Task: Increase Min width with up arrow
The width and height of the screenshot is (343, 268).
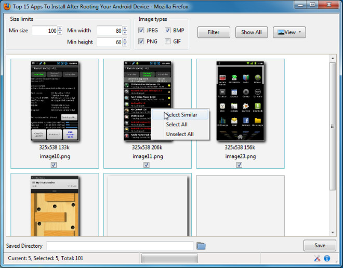Action: tap(125, 29)
